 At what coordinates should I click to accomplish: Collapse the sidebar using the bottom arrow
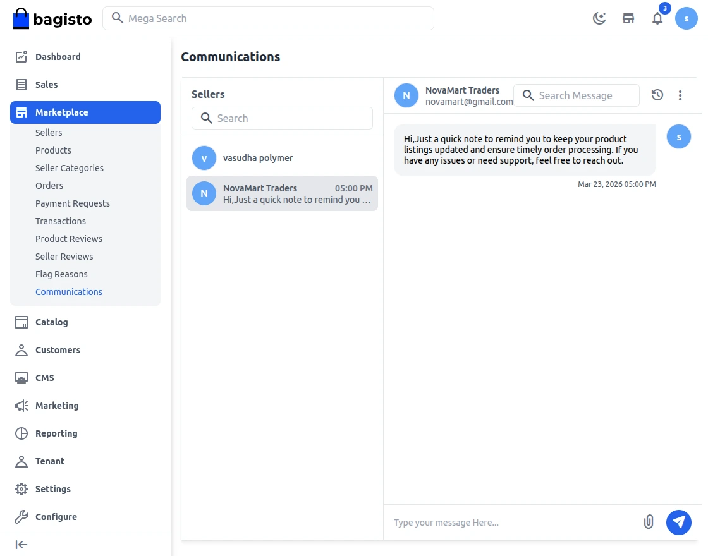21,544
